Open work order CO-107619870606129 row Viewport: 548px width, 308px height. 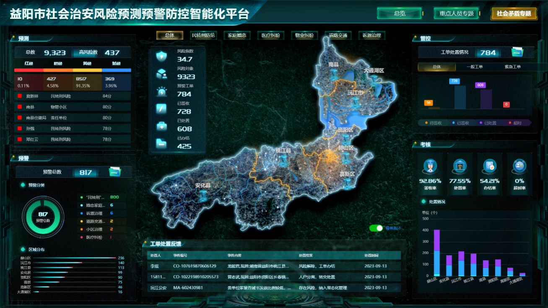click(x=272, y=266)
